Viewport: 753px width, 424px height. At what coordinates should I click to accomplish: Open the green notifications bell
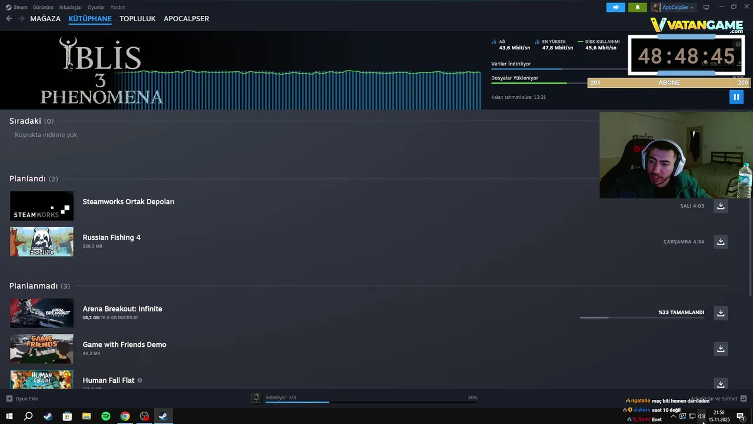[x=638, y=8]
